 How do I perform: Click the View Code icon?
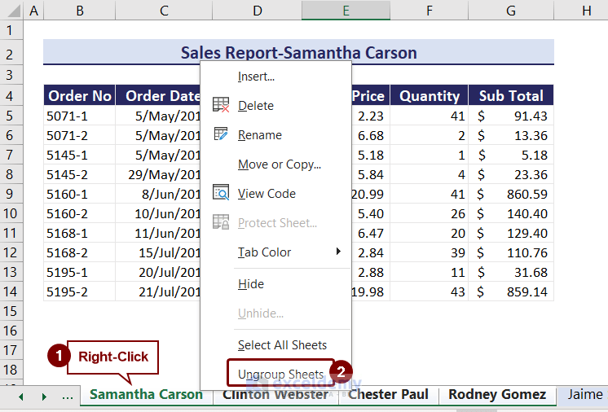(x=221, y=193)
